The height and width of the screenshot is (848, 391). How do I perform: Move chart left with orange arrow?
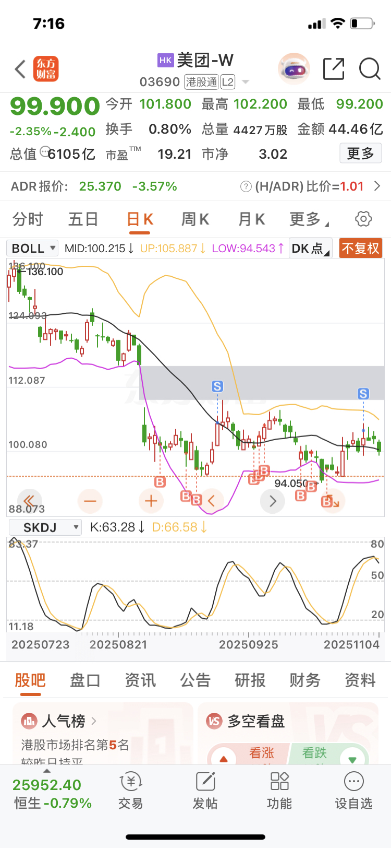point(212,501)
